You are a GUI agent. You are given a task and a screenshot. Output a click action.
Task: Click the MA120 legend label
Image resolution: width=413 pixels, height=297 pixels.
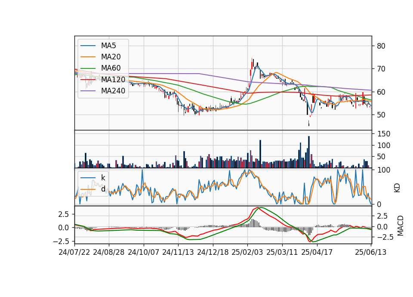[113, 80]
